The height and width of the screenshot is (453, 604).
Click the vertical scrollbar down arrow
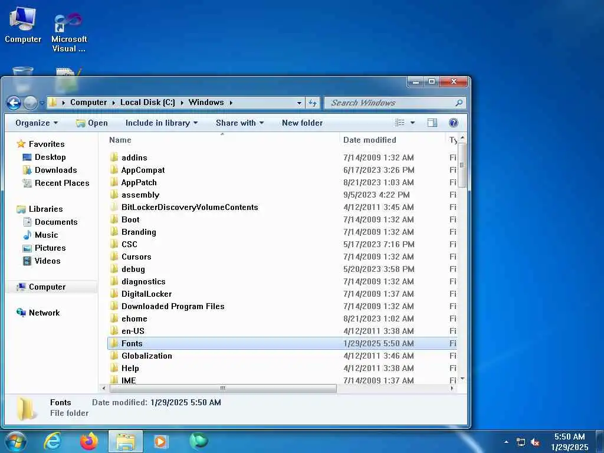[x=462, y=379]
